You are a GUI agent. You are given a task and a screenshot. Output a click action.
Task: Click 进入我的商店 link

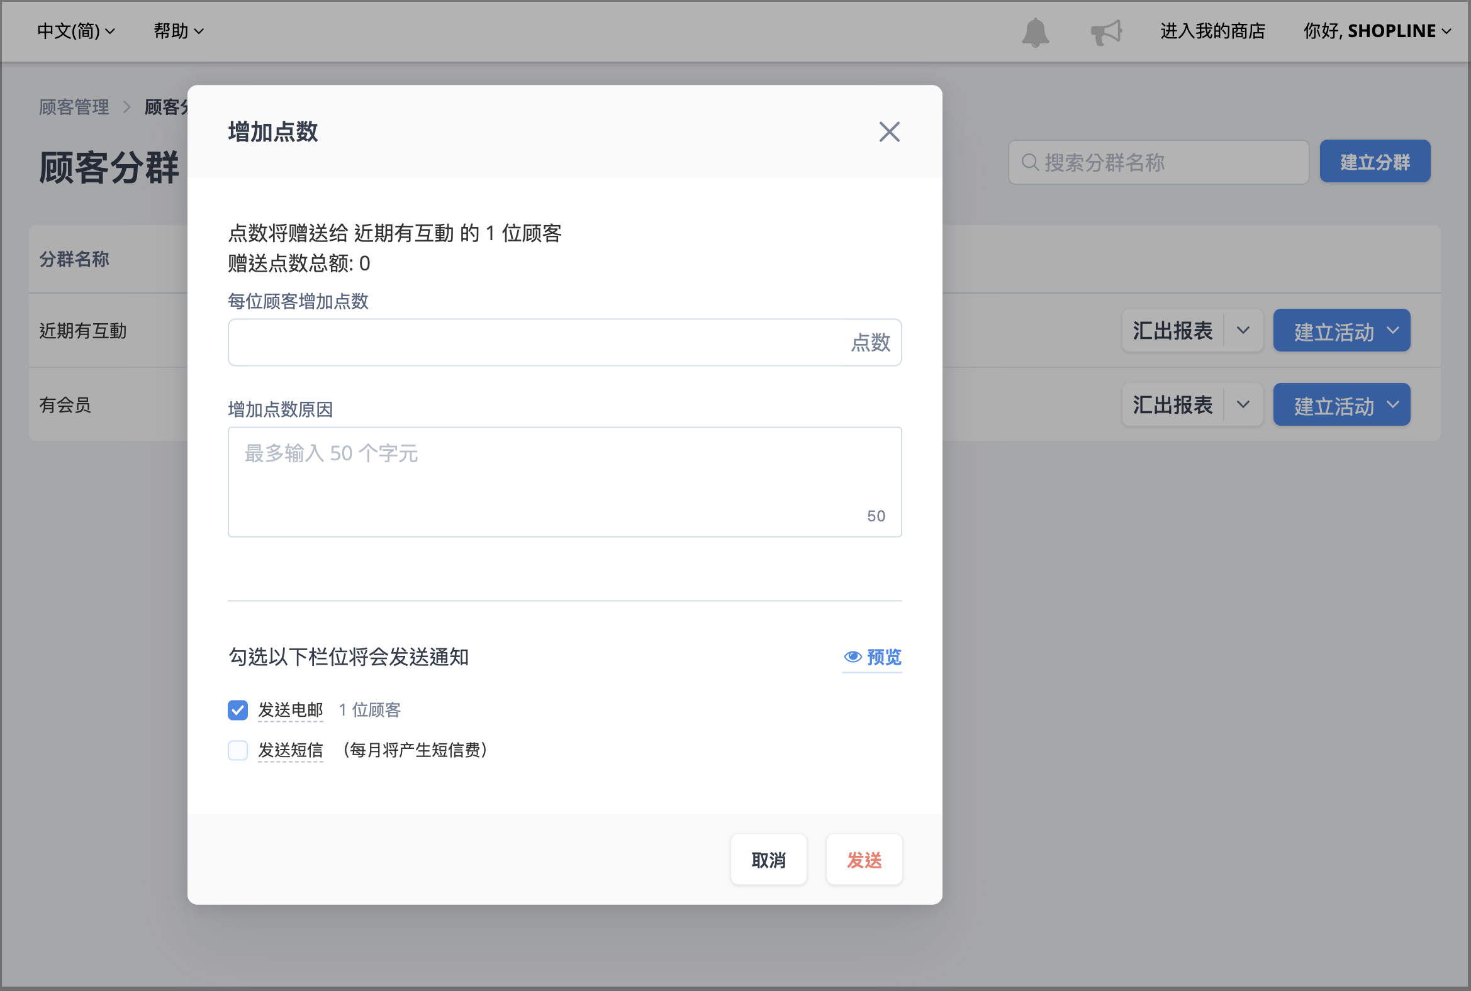[1212, 31]
